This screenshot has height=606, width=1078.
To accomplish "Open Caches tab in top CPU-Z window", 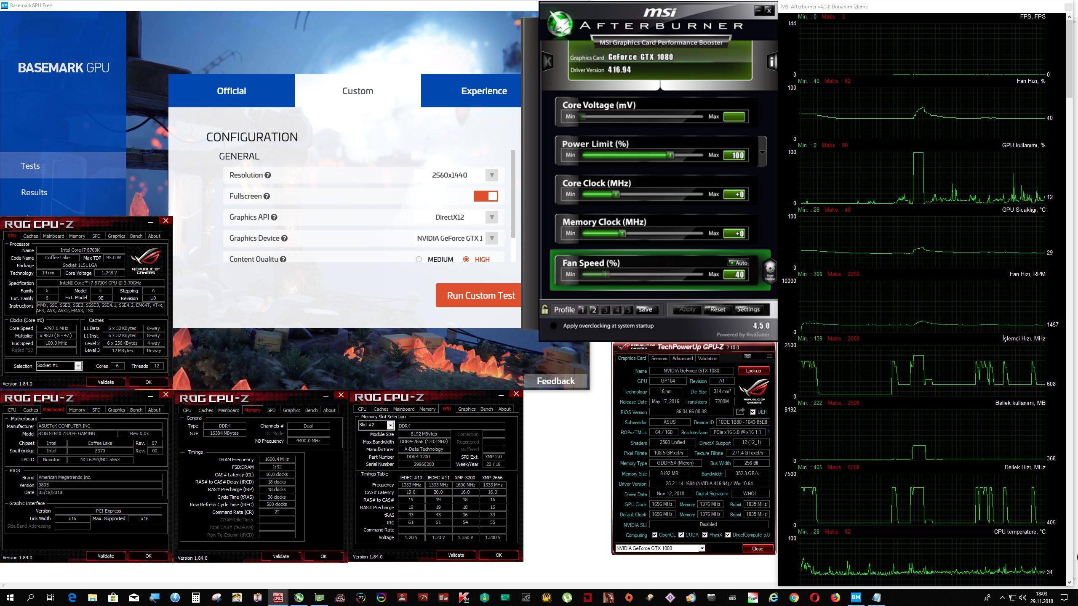I will (30, 236).
